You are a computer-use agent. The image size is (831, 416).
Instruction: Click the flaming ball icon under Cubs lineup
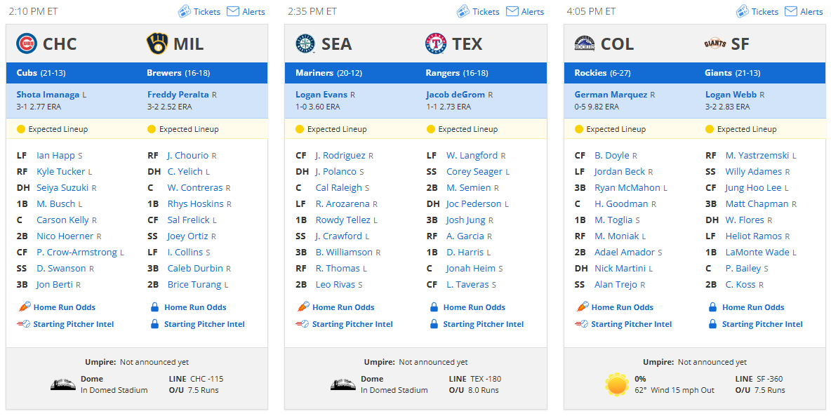[x=24, y=307]
